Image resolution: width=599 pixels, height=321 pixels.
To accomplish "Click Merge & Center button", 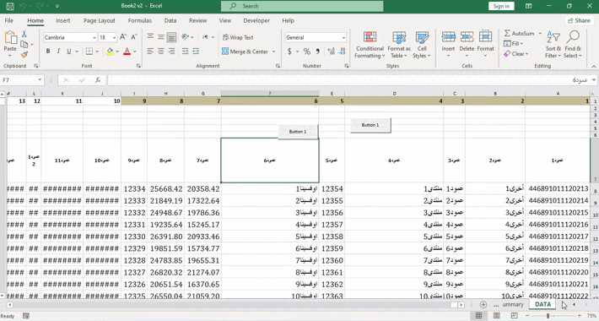I will click(x=245, y=52).
